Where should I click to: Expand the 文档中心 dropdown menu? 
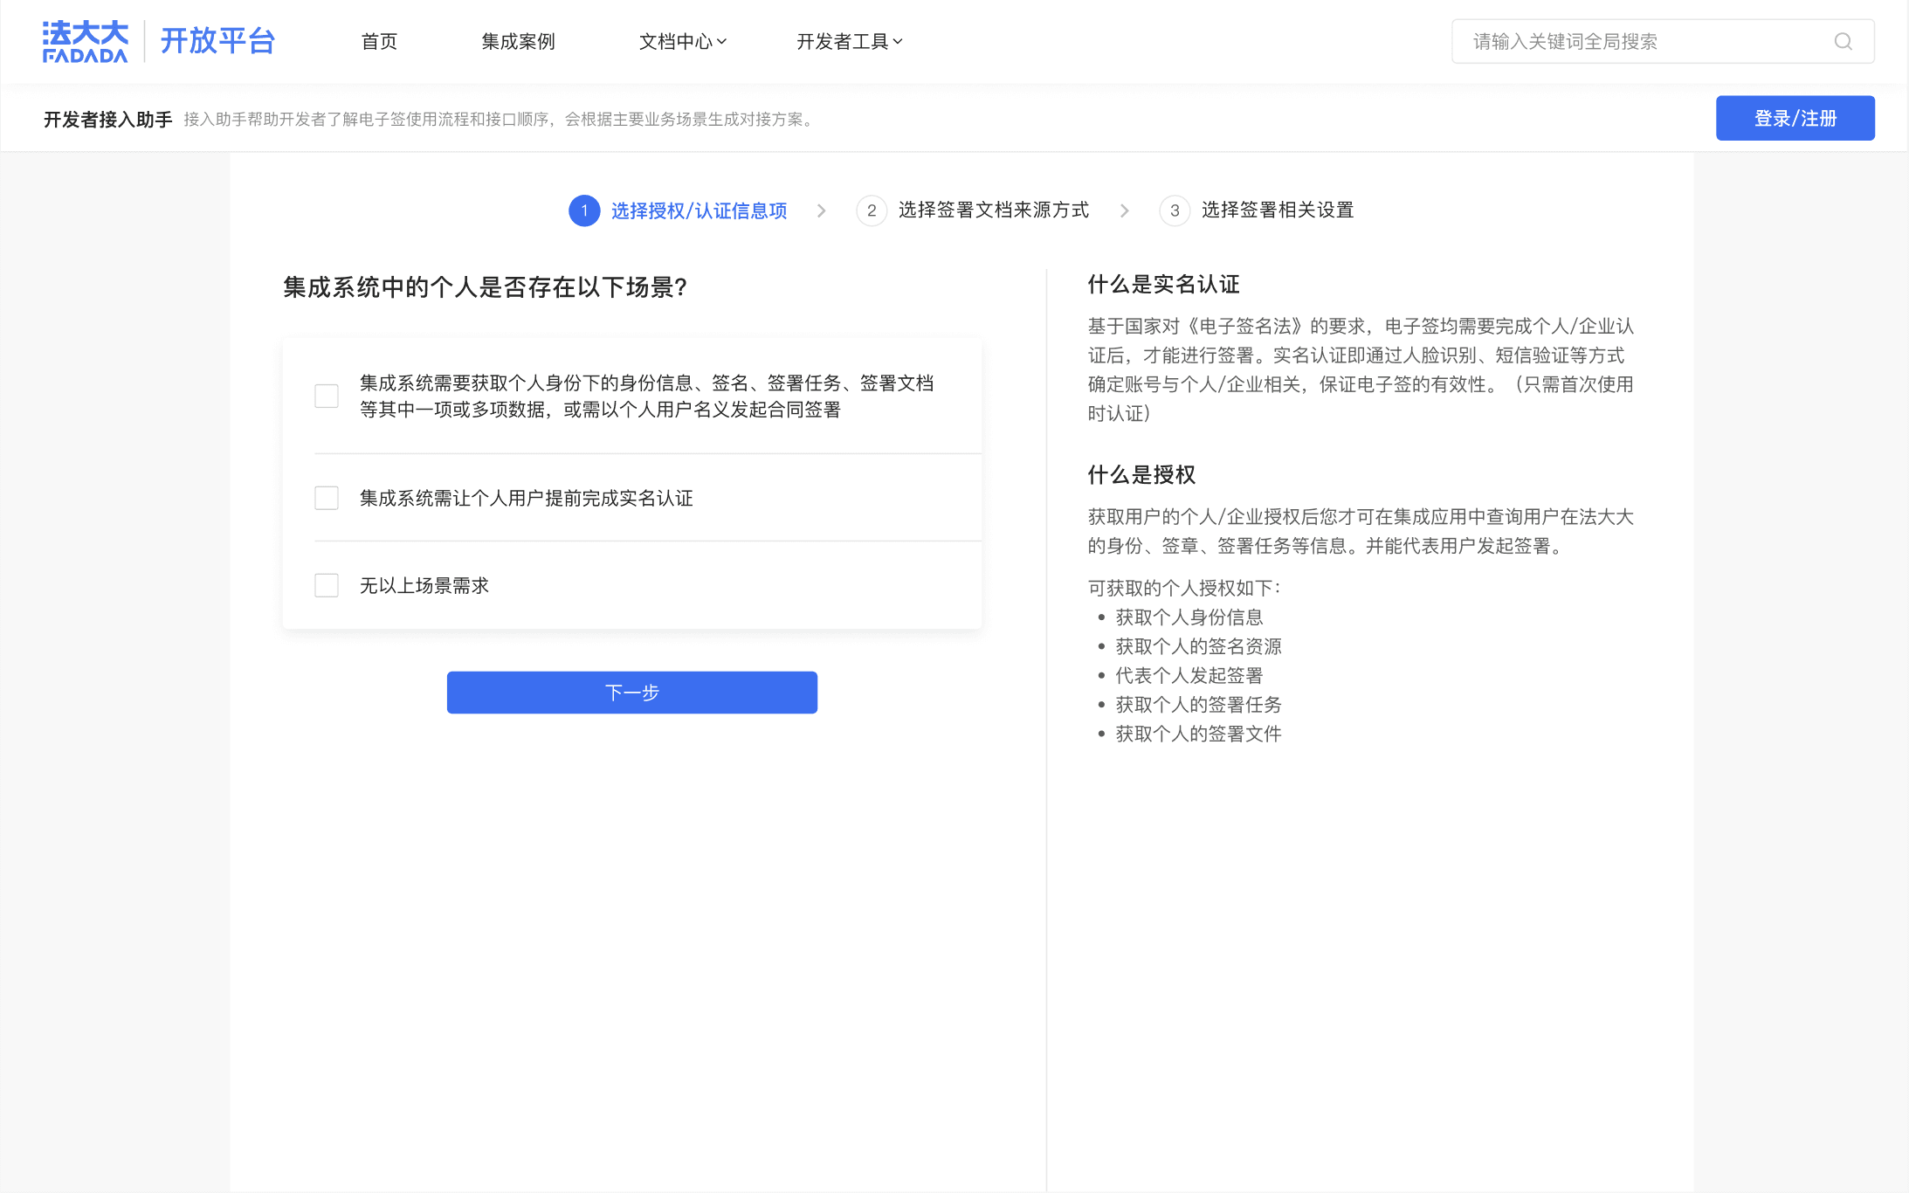pyautogui.click(x=682, y=41)
